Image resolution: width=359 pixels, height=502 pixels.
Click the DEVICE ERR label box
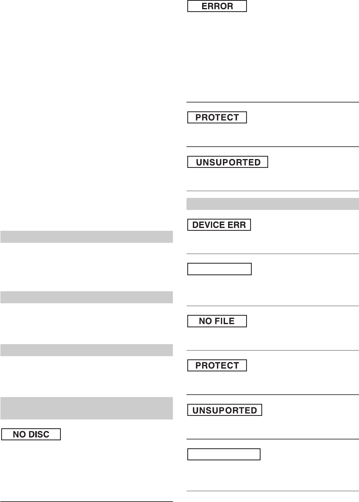[219, 225]
